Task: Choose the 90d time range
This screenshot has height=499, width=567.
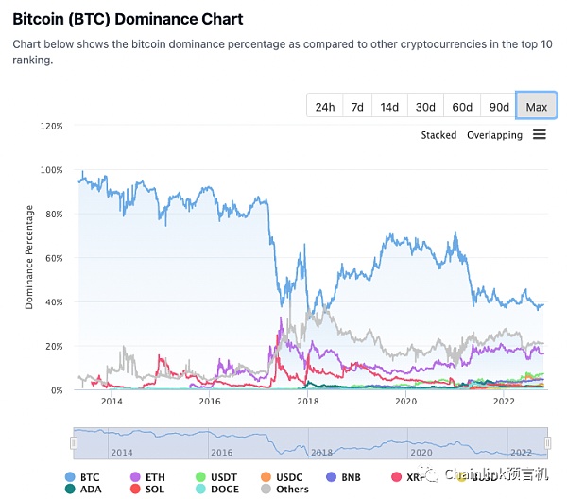Action: 499,107
